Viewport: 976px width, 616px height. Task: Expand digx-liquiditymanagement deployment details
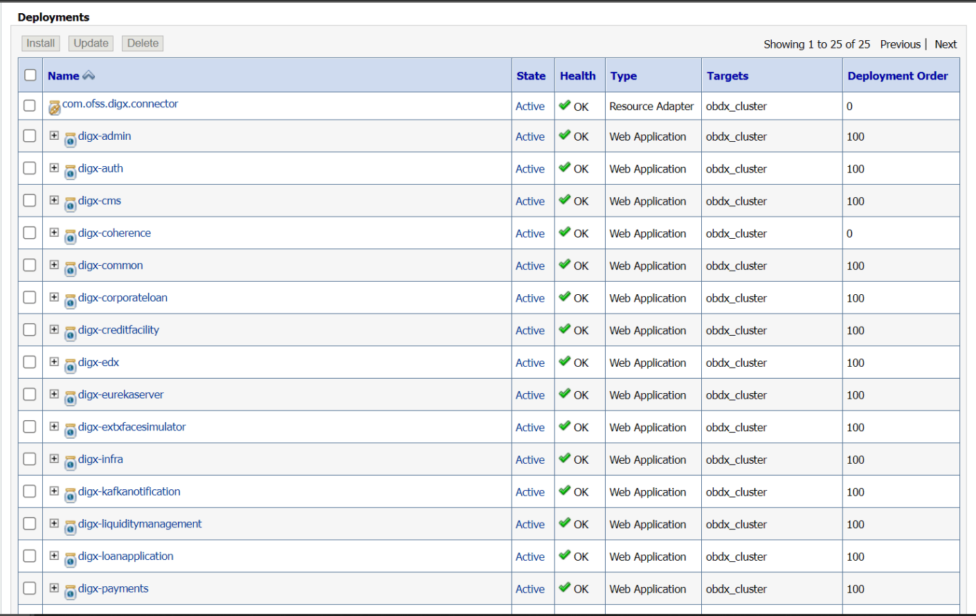click(x=54, y=524)
